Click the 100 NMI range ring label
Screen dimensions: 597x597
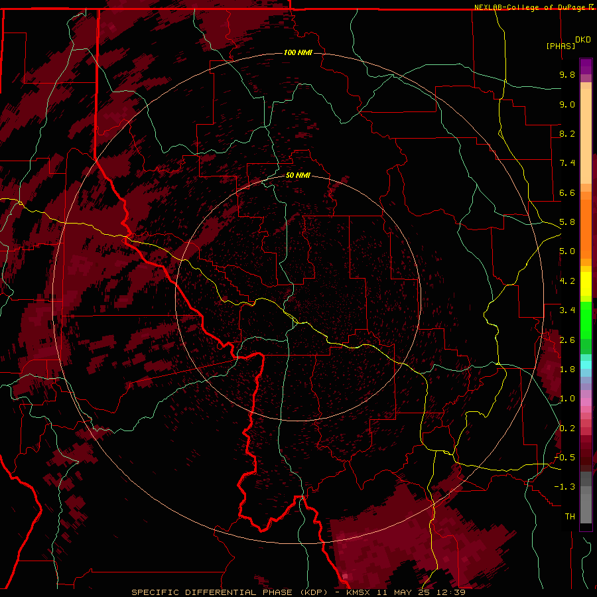tap(298, 52)
